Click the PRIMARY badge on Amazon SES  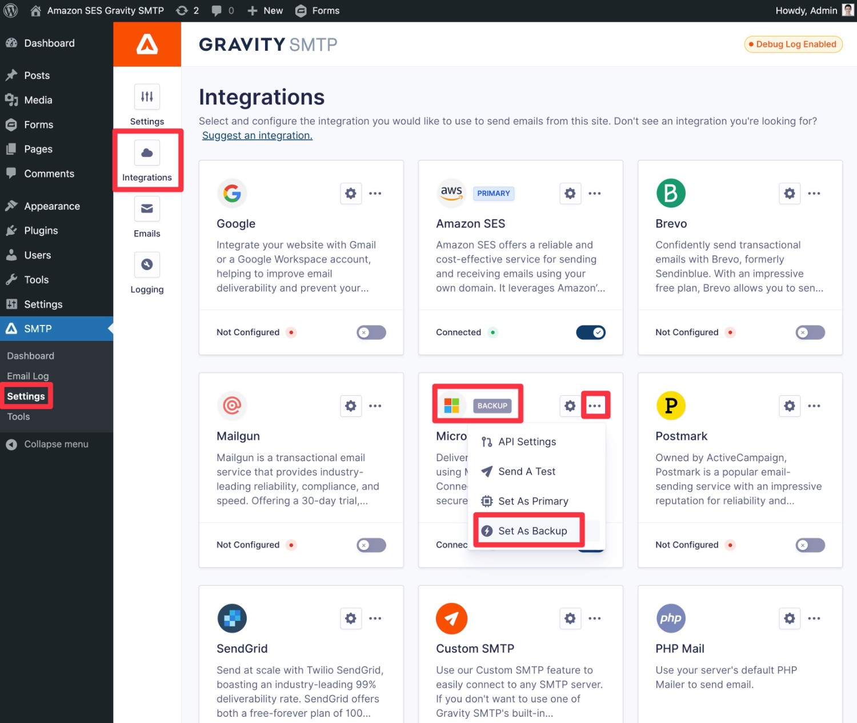tap(494, 194)
